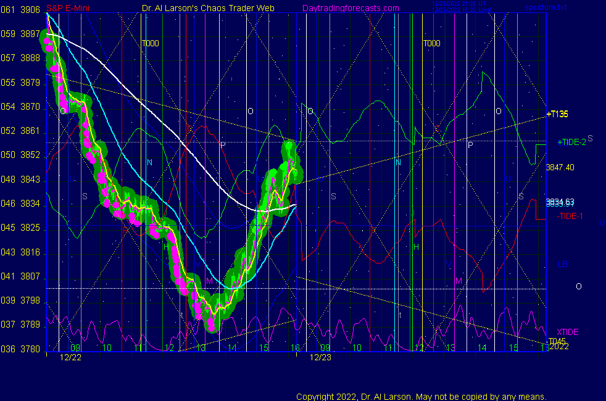Viewport: 606px width, 401px height.
Task: Click the 043 3816 price axis label
Action: 20,252
